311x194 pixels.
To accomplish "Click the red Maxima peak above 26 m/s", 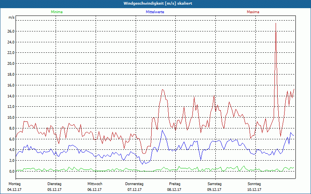I will click(x=276, y=23).
